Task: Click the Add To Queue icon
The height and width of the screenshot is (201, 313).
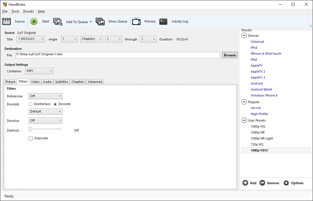Action: [x=58, y=22]
